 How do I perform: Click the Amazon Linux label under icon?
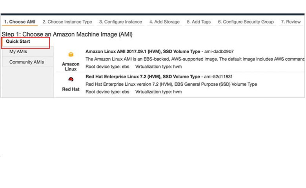[71, 67]
